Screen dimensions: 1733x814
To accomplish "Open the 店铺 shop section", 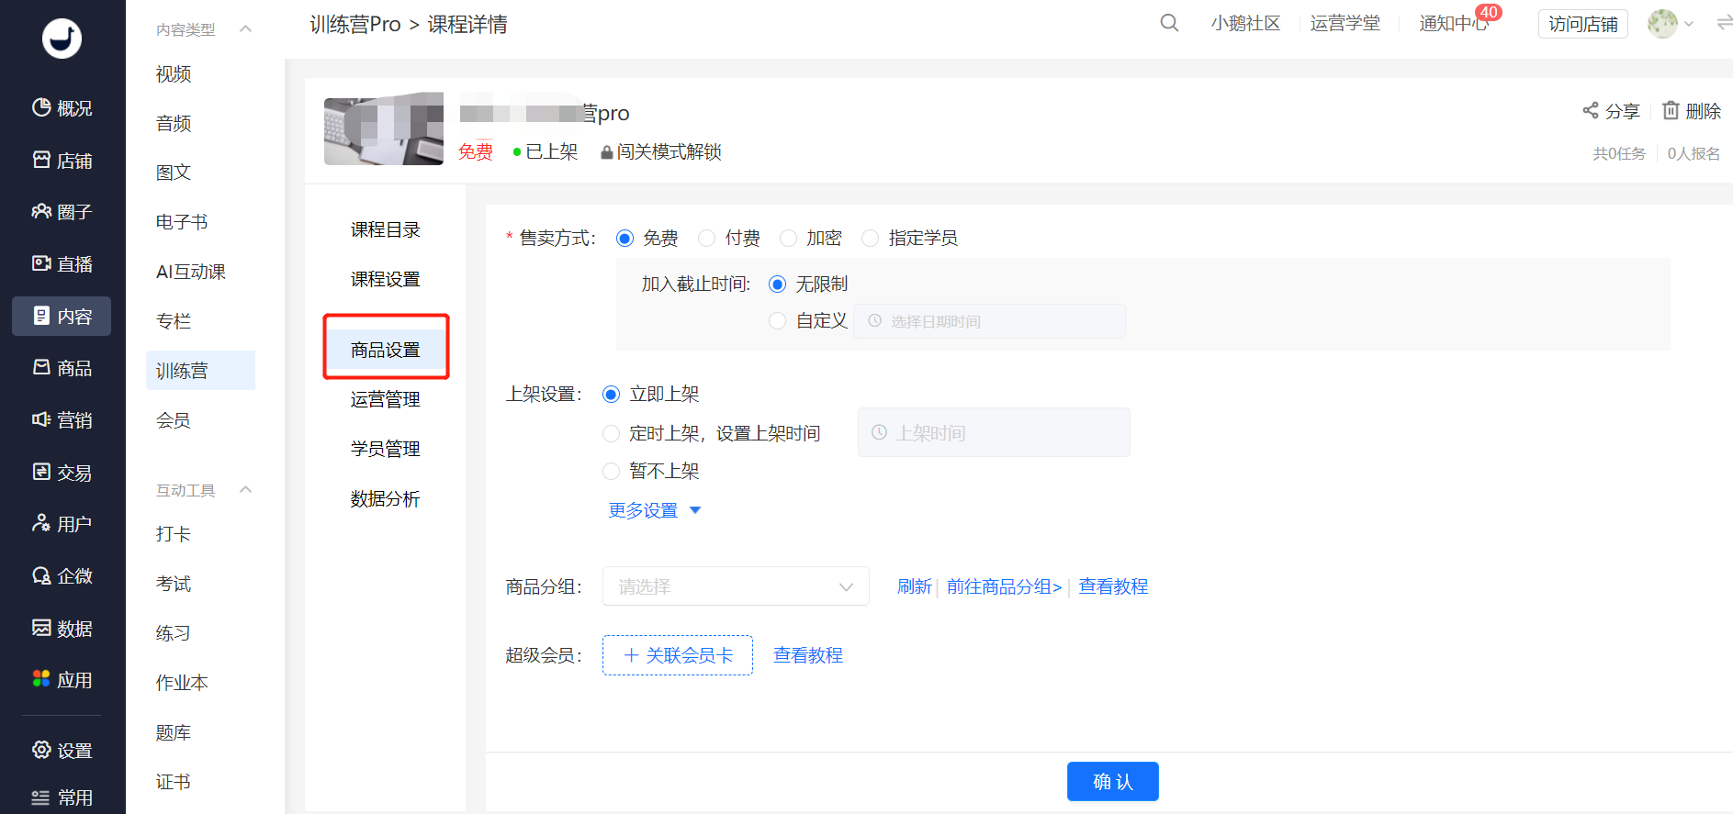I will 62,161.
